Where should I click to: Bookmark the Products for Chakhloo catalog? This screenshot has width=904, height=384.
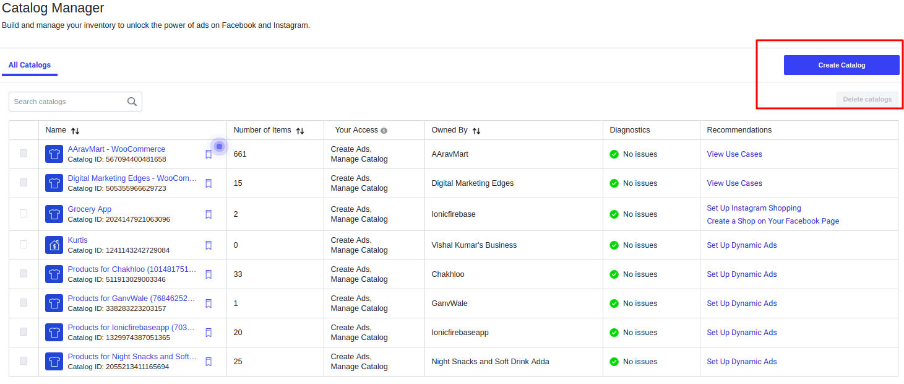tap(209, 274)
